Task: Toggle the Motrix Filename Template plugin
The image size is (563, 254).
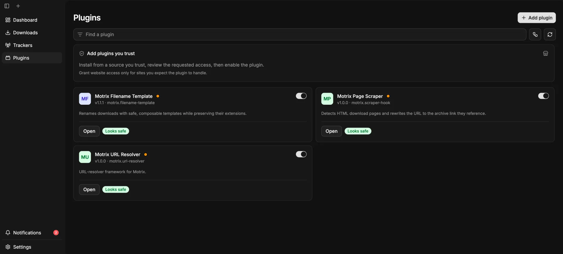Action: [301, 96]
